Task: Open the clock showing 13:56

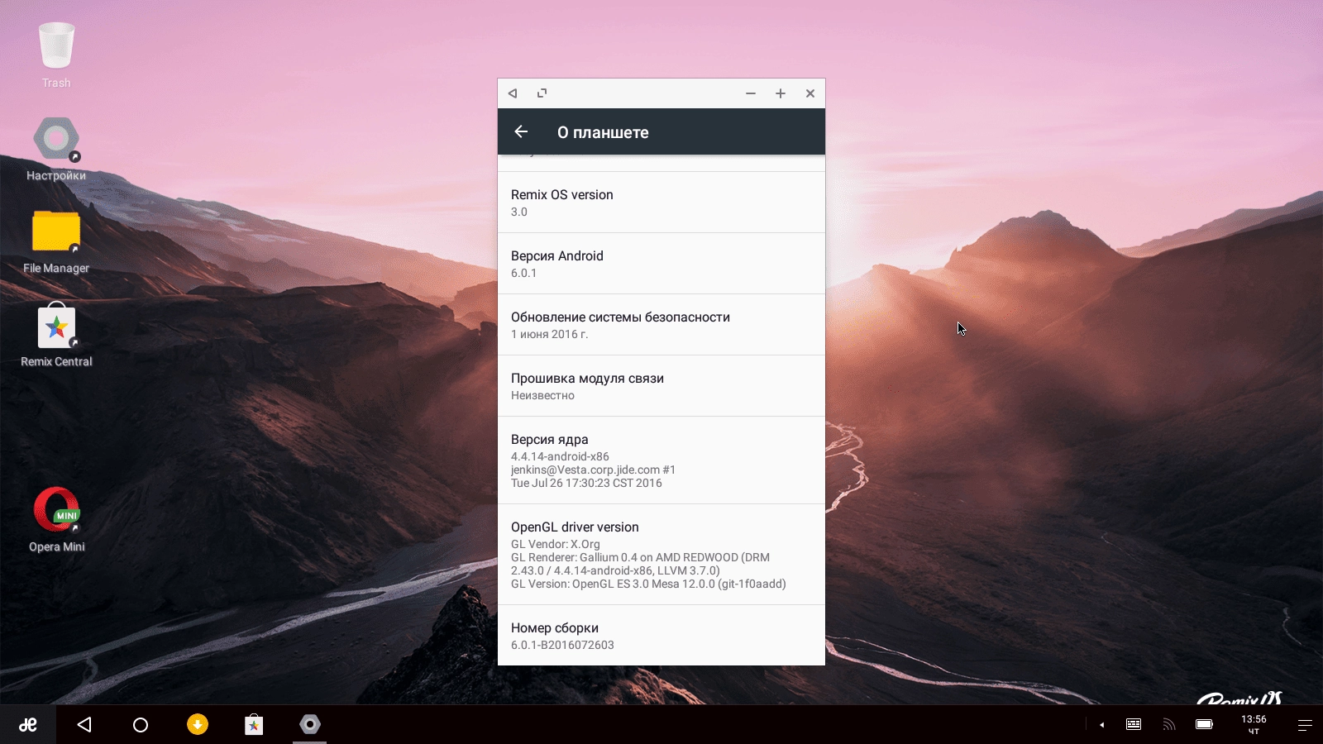Action: tap(1254, 725)
